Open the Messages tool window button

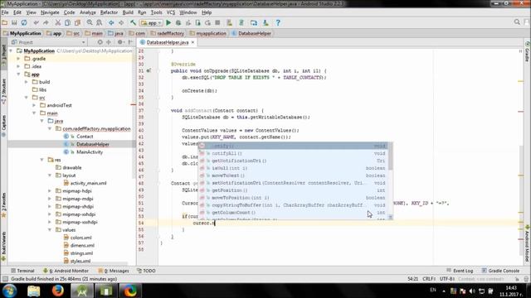point(114,271)
